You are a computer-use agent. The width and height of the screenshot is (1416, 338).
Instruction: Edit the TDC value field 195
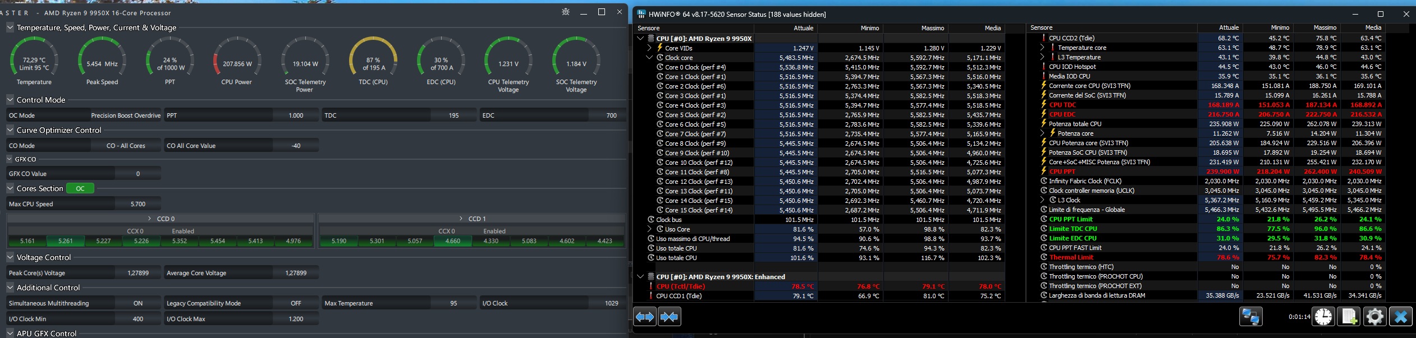click(x=453, y=115)
